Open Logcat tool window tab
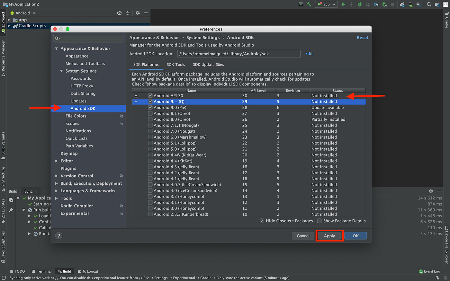Screen dimensions: 450x281 coord(88,271)
